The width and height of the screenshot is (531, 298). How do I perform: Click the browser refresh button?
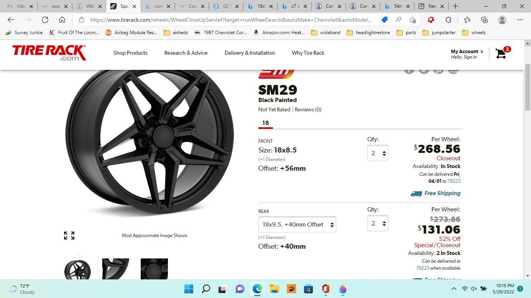click(x=45, y=20)
